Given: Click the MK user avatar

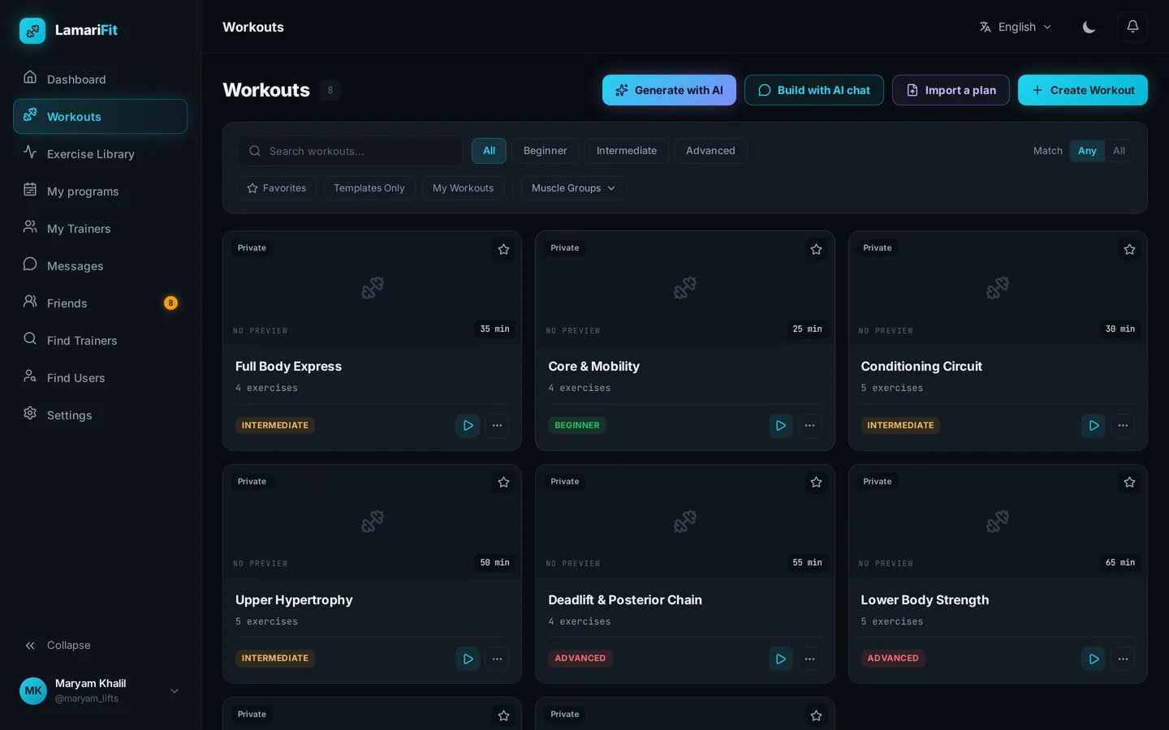Looking at the screenshot, I should 33,691.
